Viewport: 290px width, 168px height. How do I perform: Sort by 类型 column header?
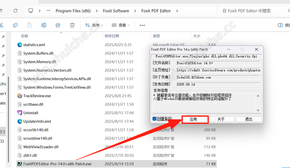[156, 36]
